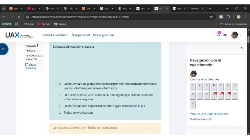Close the quiz navigation panel
The width and height of the screenshot is (250, 140).
241,48
